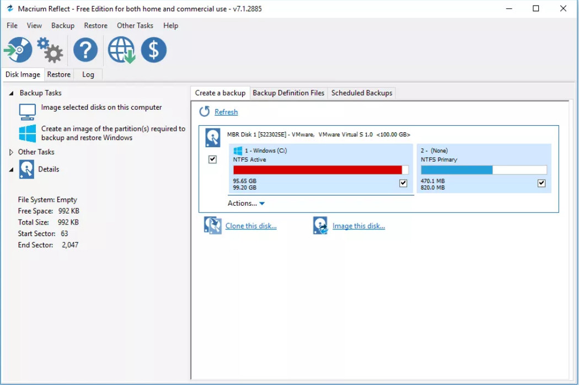Open the Backup menu
This screenshot has height=385, width=579.
point(63,25)
